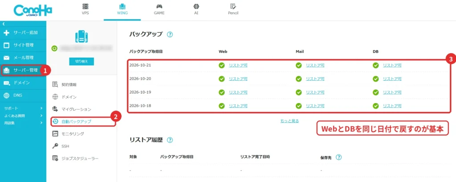This screenshot has width=456, height=182.
Task: Open the GAME tab
Action: click(159, 9)
